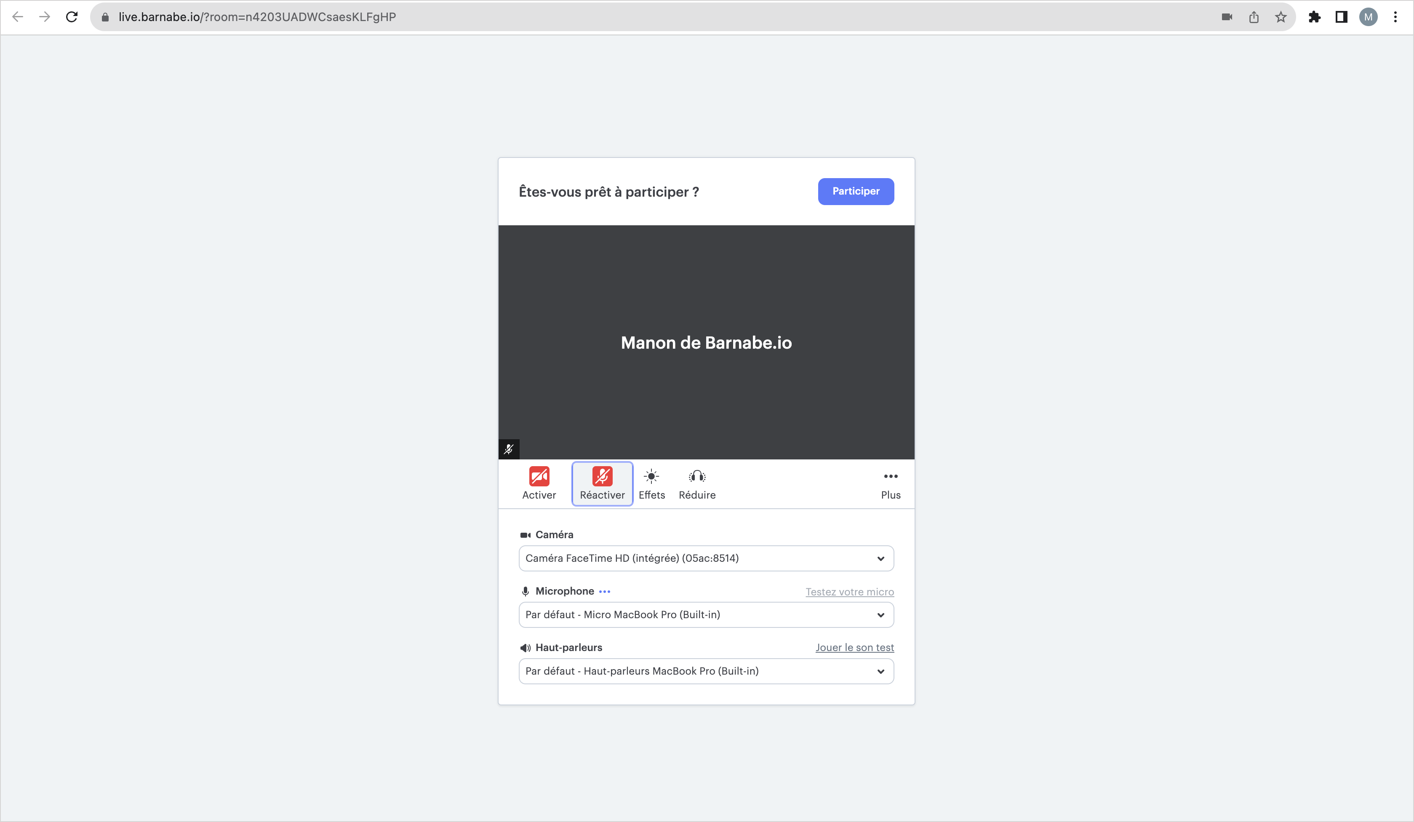The width and height of the screenshot is (1414, 822).
Task: Click the Caméra label camera icon
Action: (x=525, y=535)
